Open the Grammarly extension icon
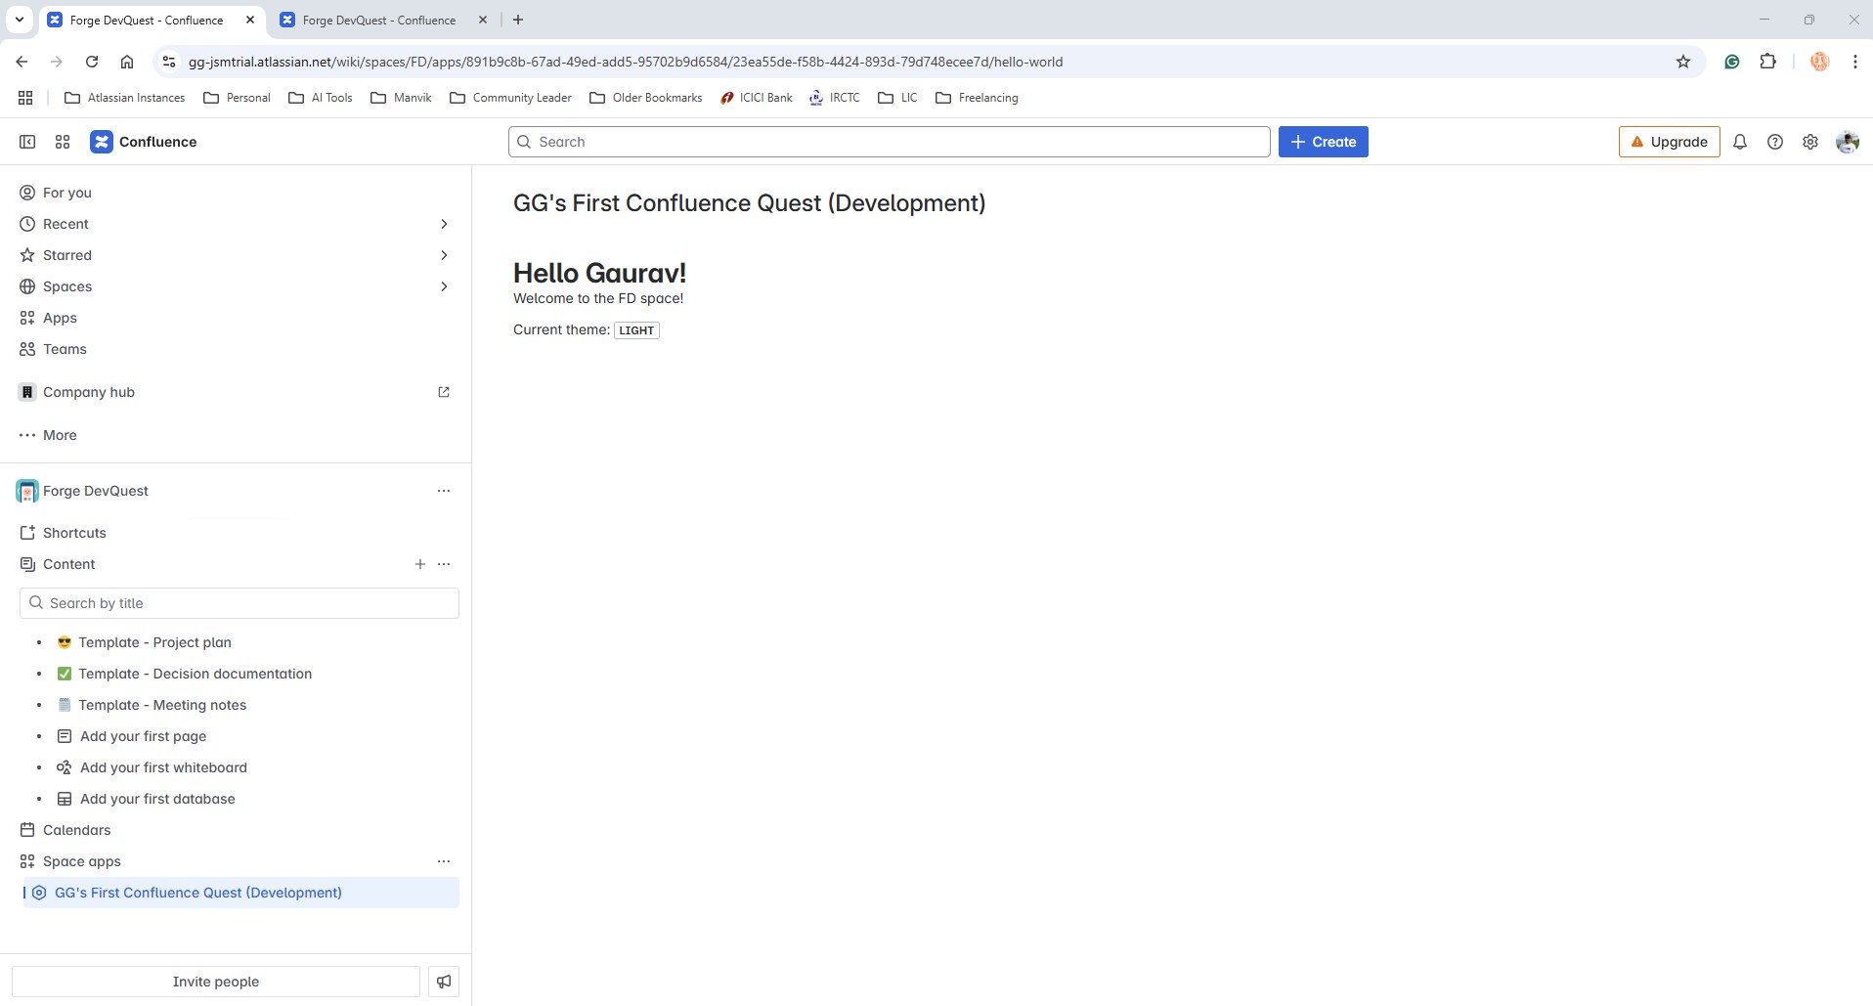Viewport: 1873px width, 1006px height. coord(1732,62)
